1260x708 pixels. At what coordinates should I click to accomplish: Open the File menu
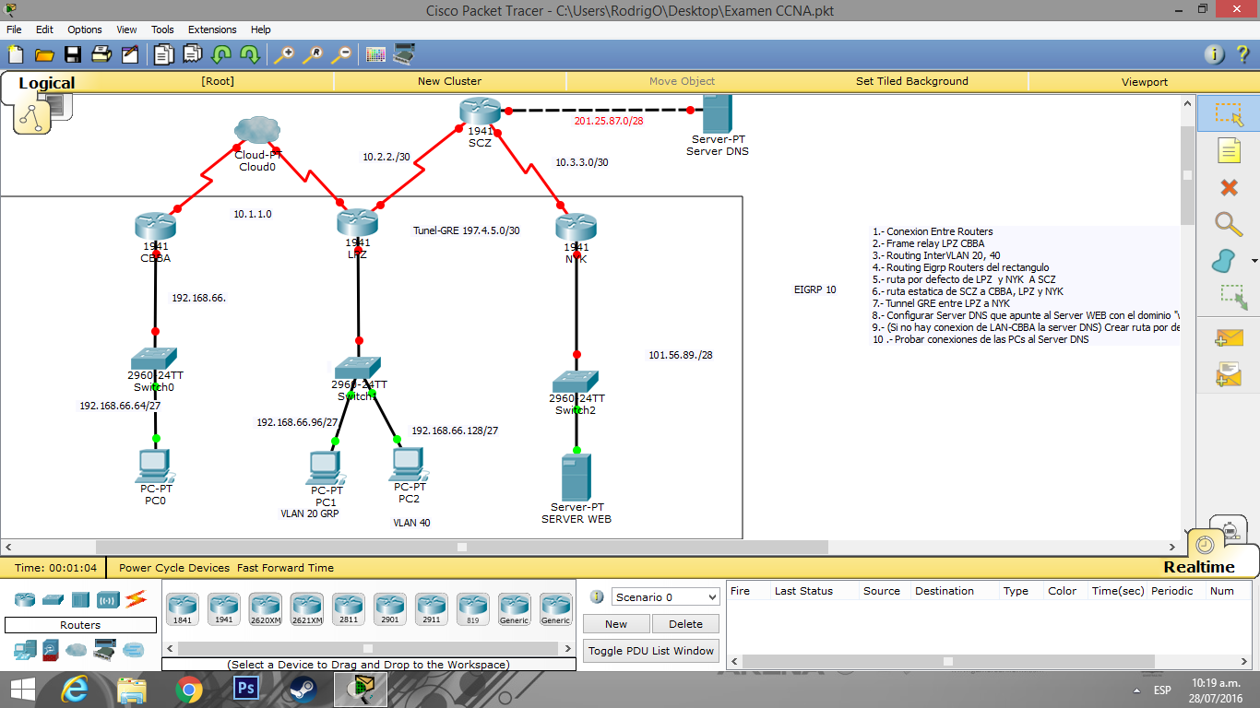click(14, 29)
